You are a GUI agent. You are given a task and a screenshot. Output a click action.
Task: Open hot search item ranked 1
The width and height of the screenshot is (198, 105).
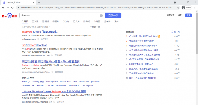coord(143,36)
